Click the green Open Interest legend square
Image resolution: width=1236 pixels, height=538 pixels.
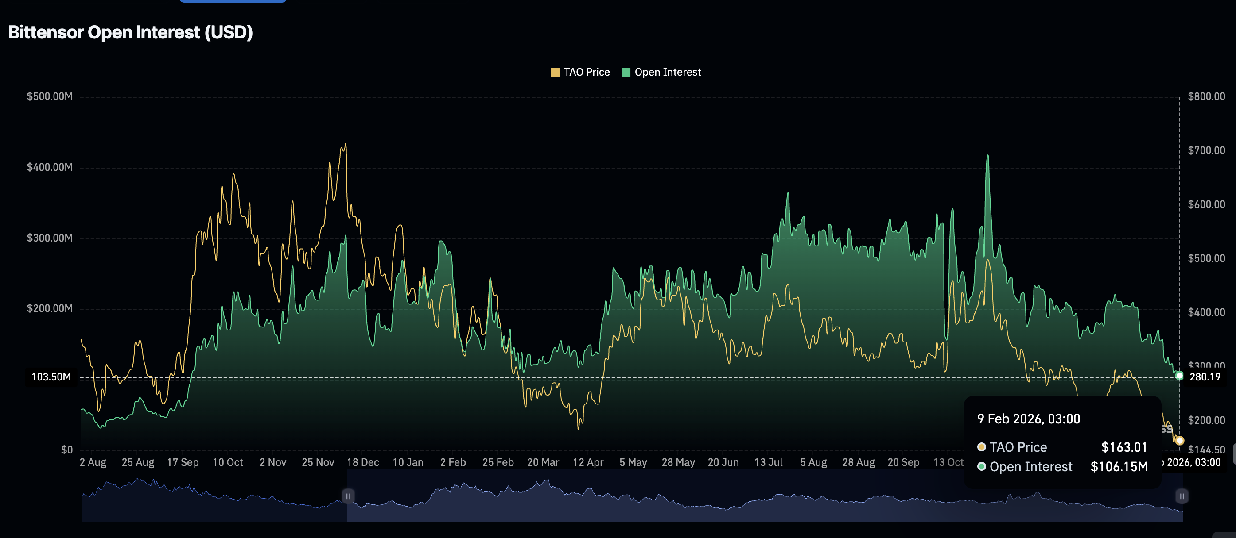626,73
